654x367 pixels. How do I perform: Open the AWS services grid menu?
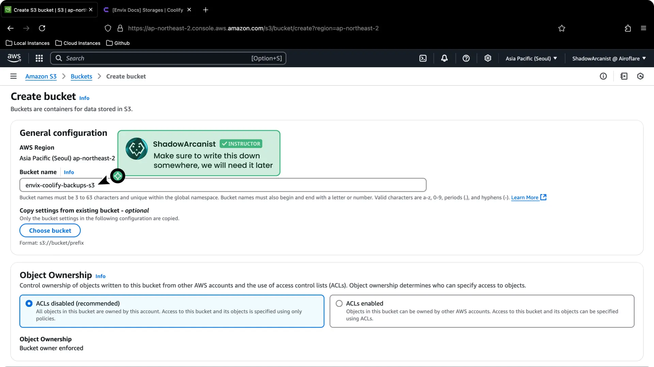(39, 58)
